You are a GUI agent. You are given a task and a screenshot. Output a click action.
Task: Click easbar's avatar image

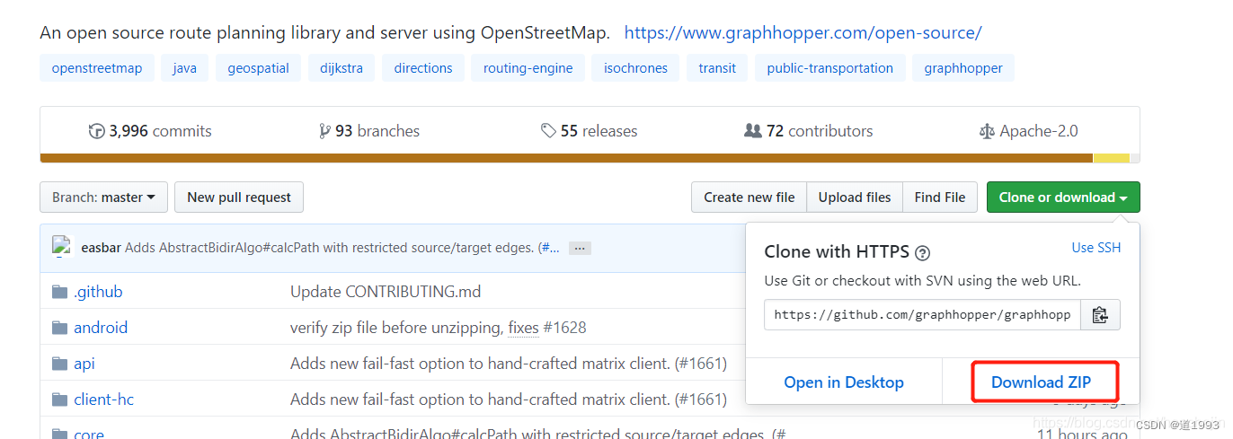point(61,247)
